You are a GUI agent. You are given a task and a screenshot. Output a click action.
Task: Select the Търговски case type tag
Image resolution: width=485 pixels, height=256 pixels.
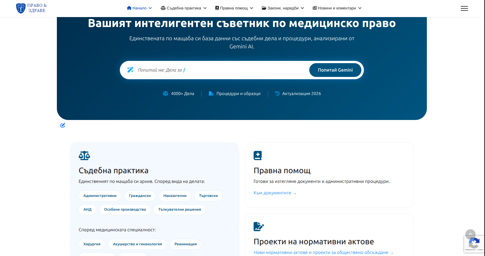[x=208, y=196]
